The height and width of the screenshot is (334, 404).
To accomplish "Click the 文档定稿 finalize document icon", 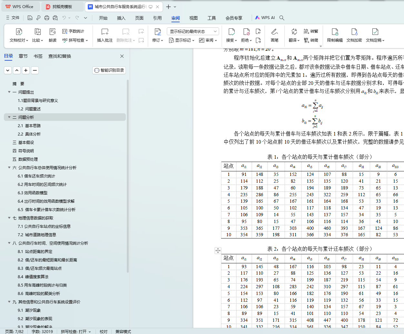I will point(375,32).
